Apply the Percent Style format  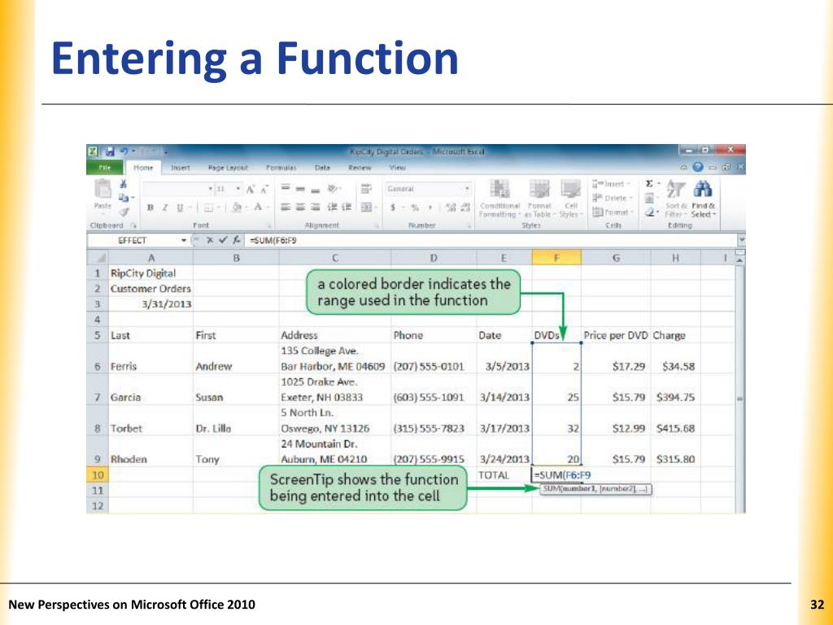pos(414,208)
